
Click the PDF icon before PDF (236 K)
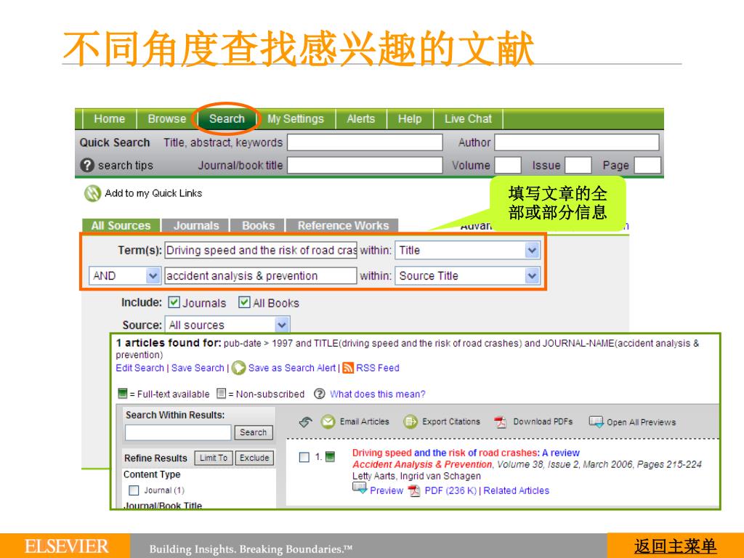pyautogui.click(x=414, y=490)
